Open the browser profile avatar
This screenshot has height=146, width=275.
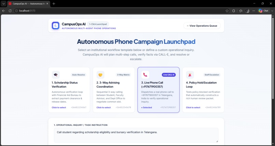[x=247, y=11]
